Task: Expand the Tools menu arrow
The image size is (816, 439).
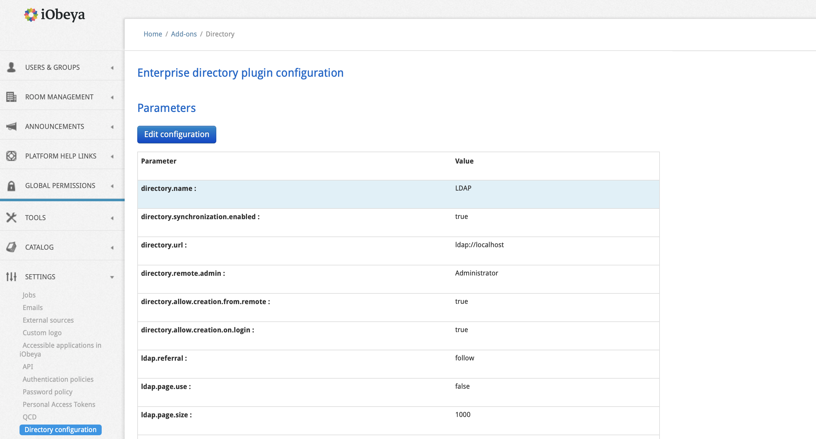Action: (112, 218)
